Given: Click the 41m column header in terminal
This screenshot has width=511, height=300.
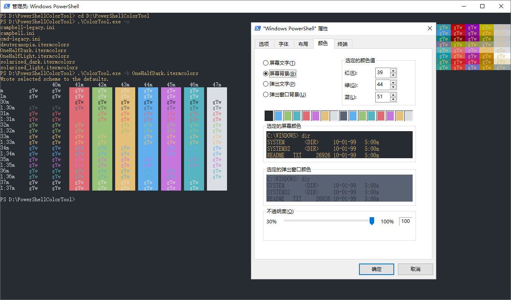Looking at the screenshot, I should tap(79, 85).
